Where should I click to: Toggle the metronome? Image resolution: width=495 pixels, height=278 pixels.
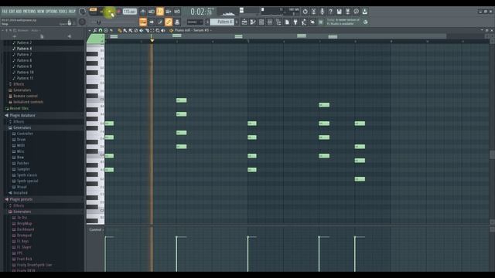[143, 12]
